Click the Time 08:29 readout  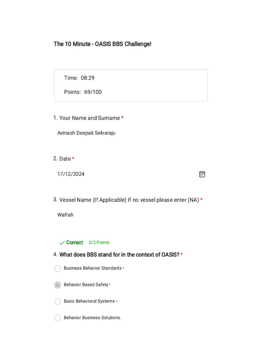pos(79,78)
